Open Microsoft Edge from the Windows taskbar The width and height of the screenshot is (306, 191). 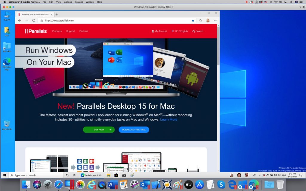coord(82,175)
